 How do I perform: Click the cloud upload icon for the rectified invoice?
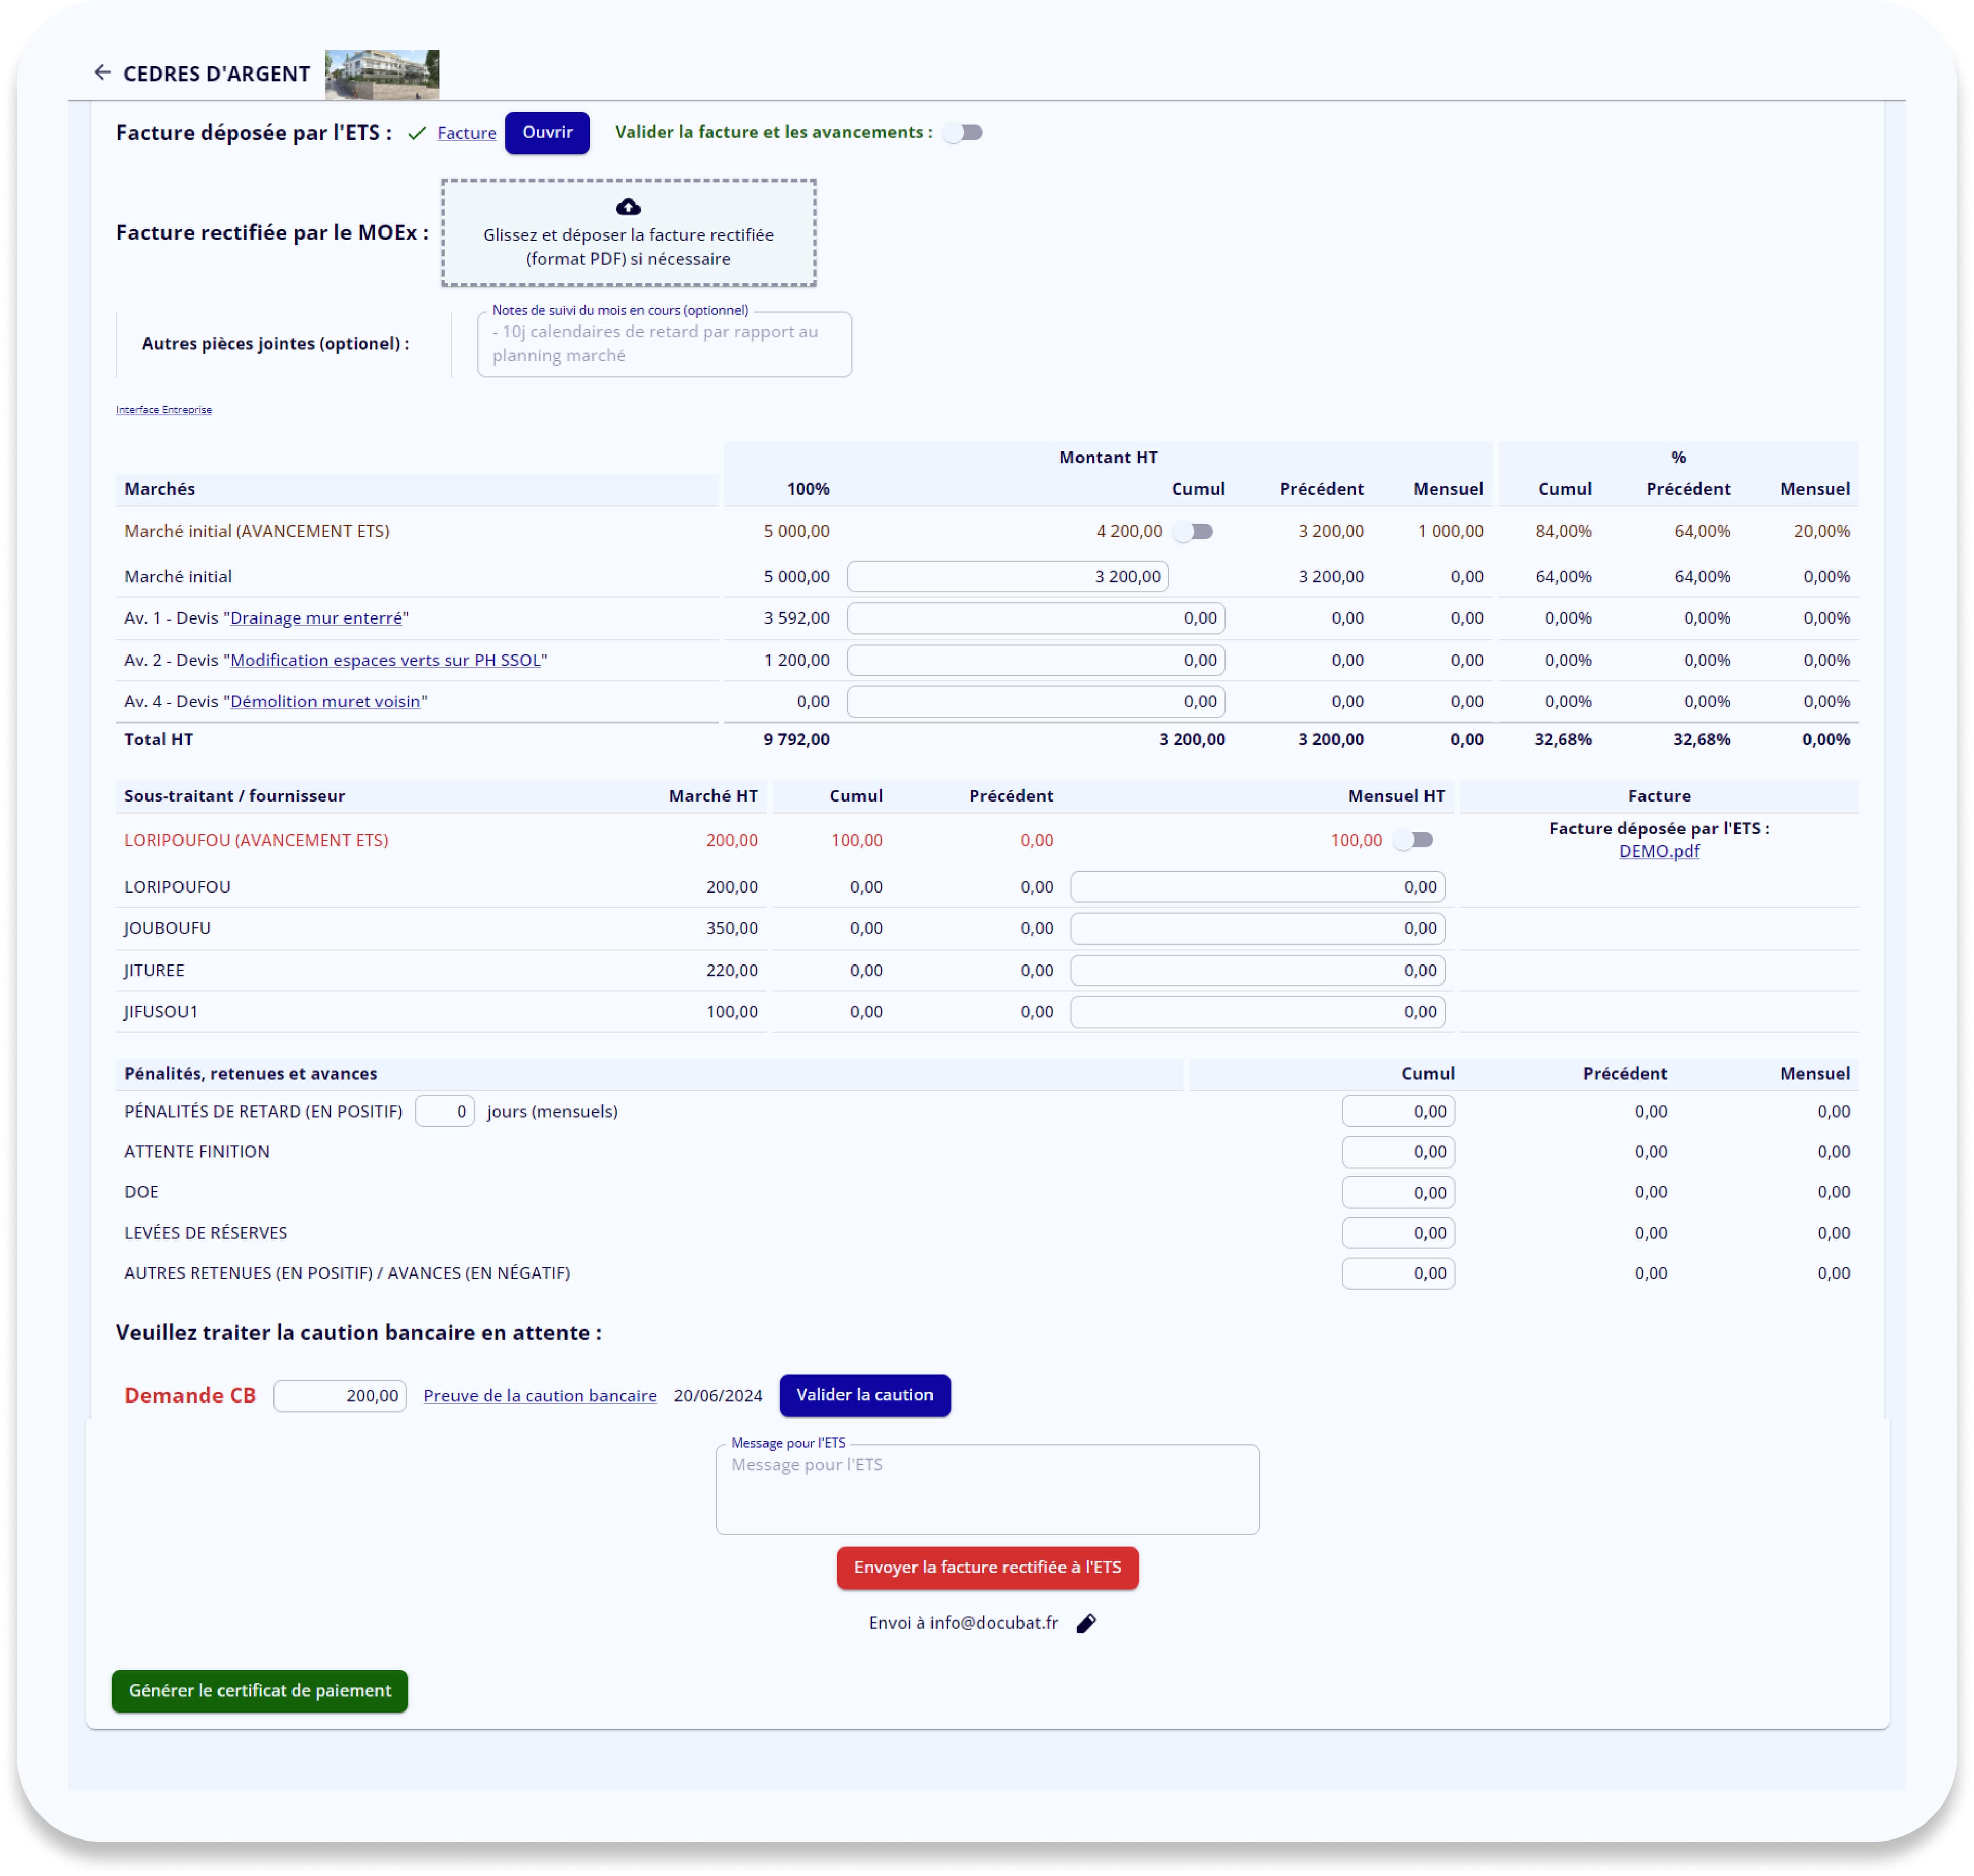[x=628, y=207]
